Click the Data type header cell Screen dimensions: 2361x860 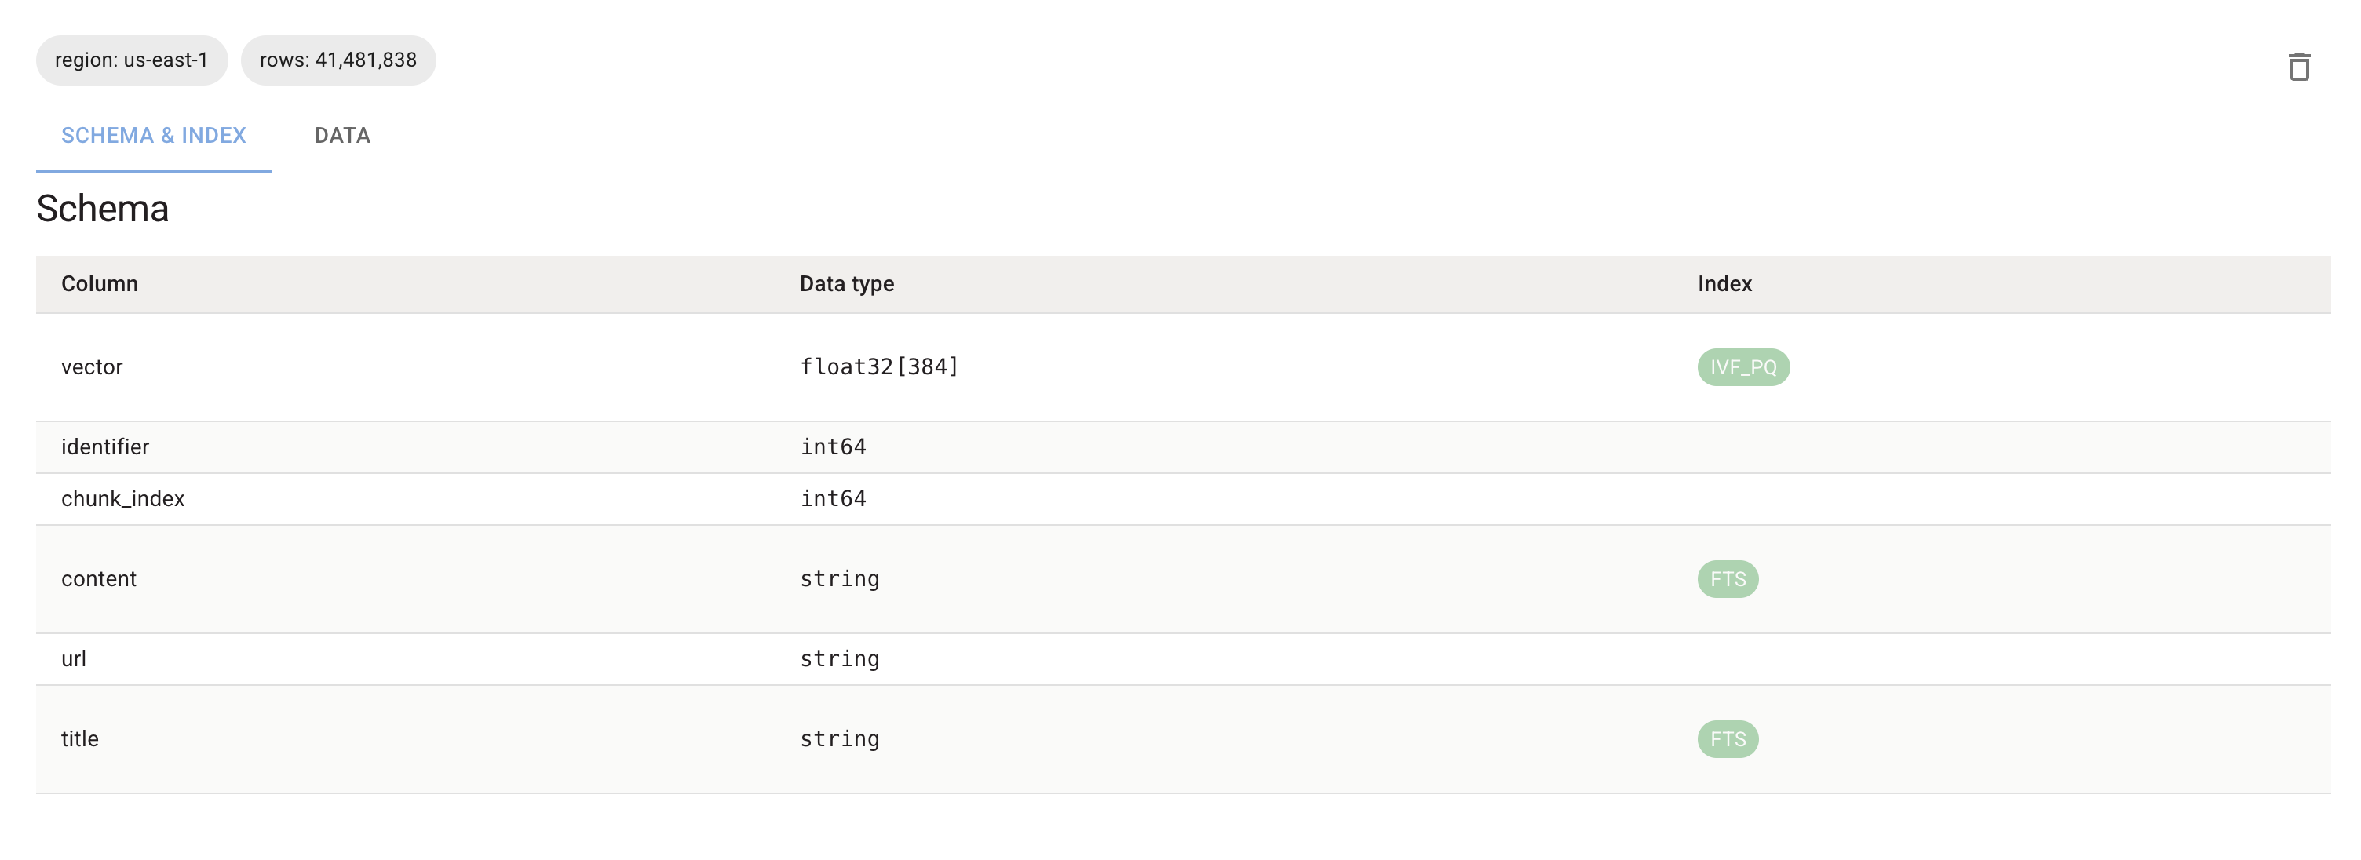point(847,283)
